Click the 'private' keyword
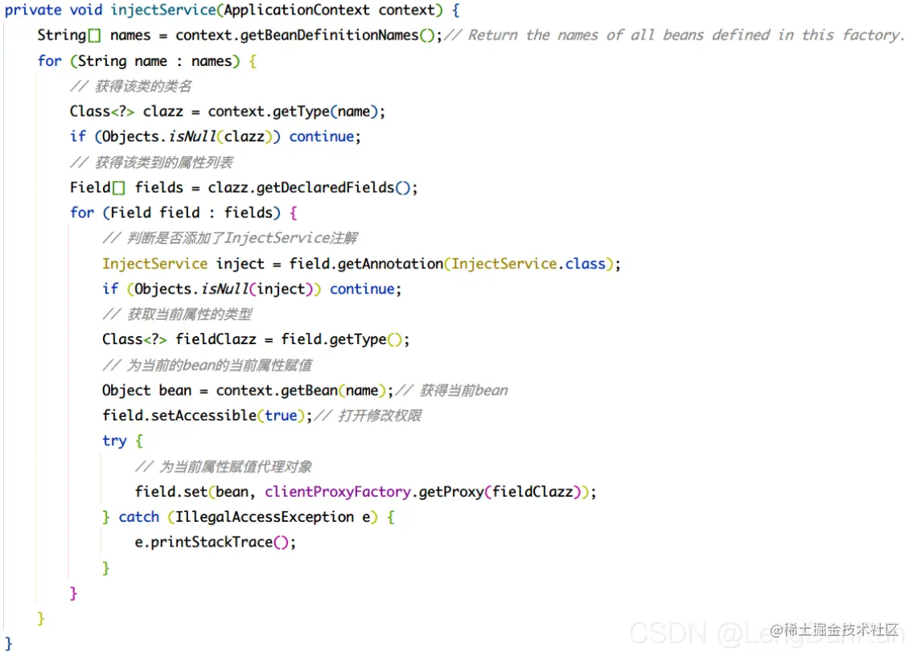 point(33,10)
